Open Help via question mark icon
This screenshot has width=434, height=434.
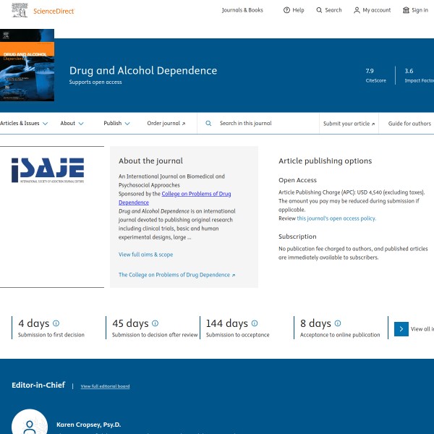pyautogui.click(x=286, y=10)
